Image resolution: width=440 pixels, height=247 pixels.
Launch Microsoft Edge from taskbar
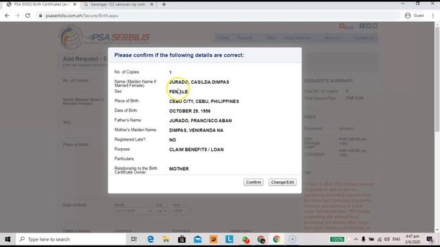pyautogui.click(x=151, y=239)
